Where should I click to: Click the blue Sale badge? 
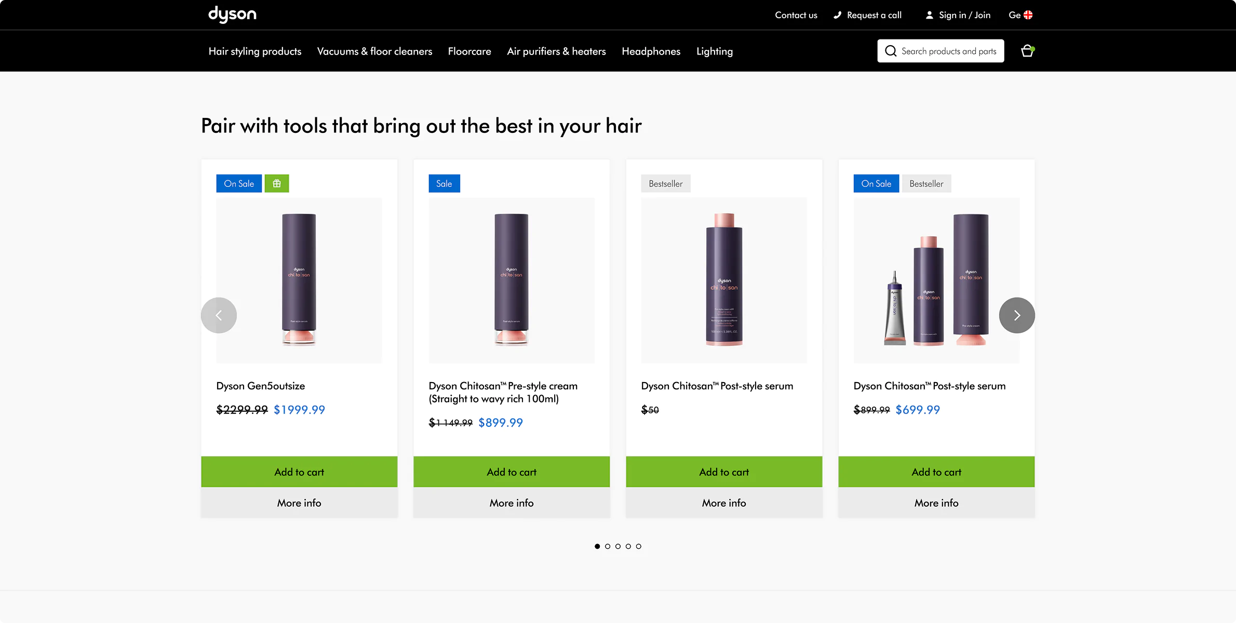point(444,183)
